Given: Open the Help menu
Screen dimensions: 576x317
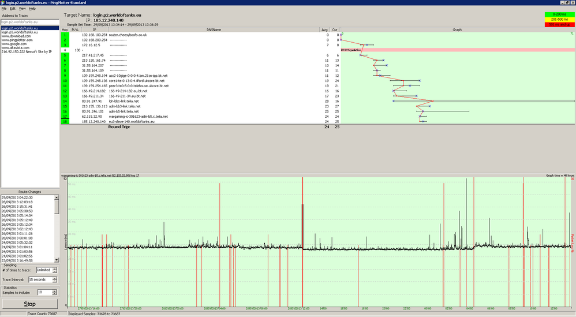Looking at the screenshot, I should 32,9.
